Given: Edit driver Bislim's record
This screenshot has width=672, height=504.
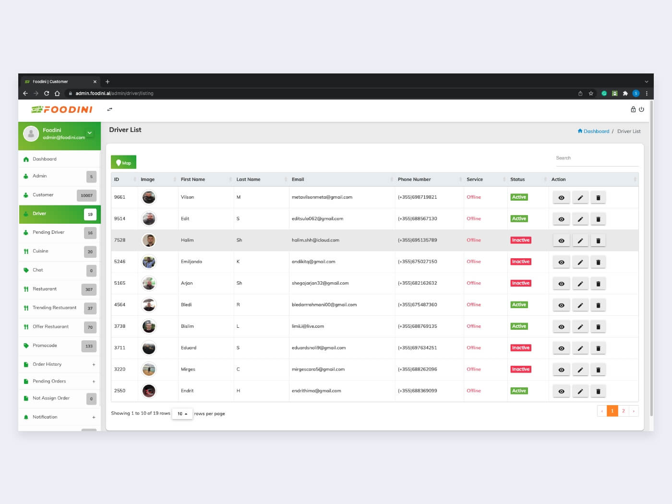Looking at the screenshot, I should tap(580, 327).
